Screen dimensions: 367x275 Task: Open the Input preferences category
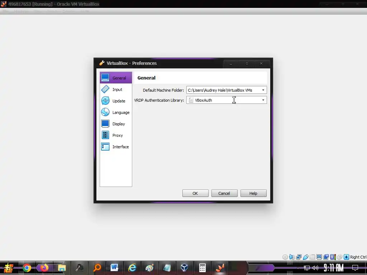pyautogui.click(x=116, y=89)
